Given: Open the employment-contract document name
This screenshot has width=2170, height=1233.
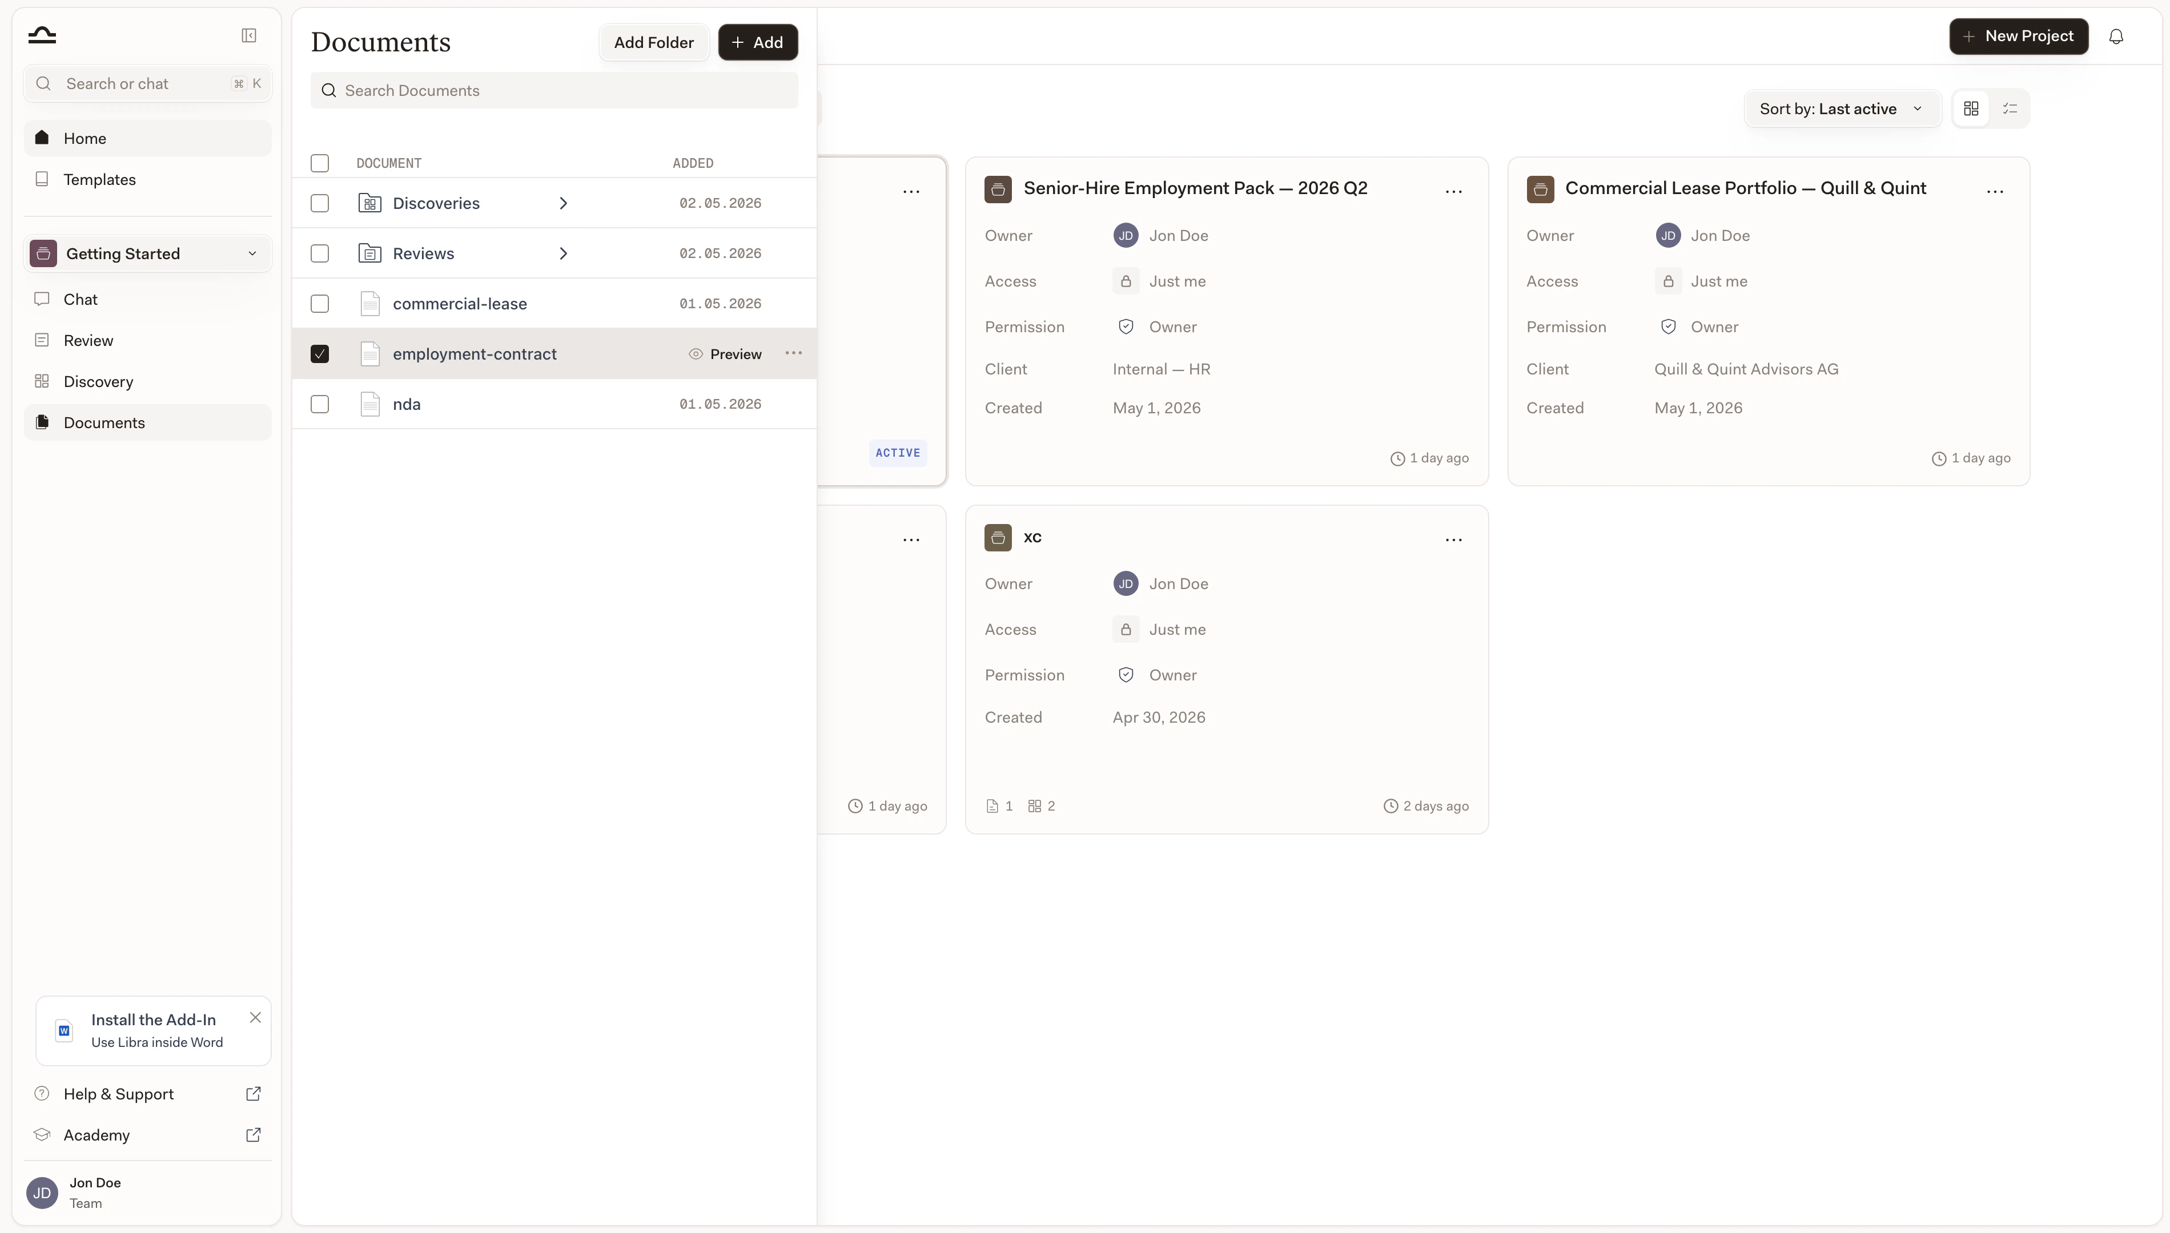Looking at the screenshot, I should pyautogui.click(x=475, y=354).
